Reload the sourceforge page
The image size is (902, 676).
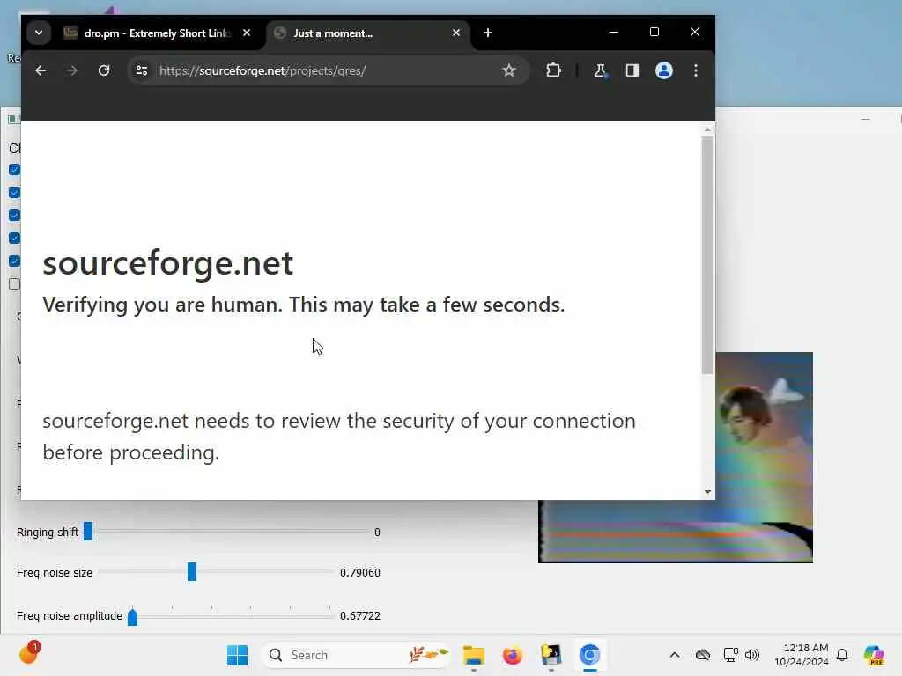104,70
